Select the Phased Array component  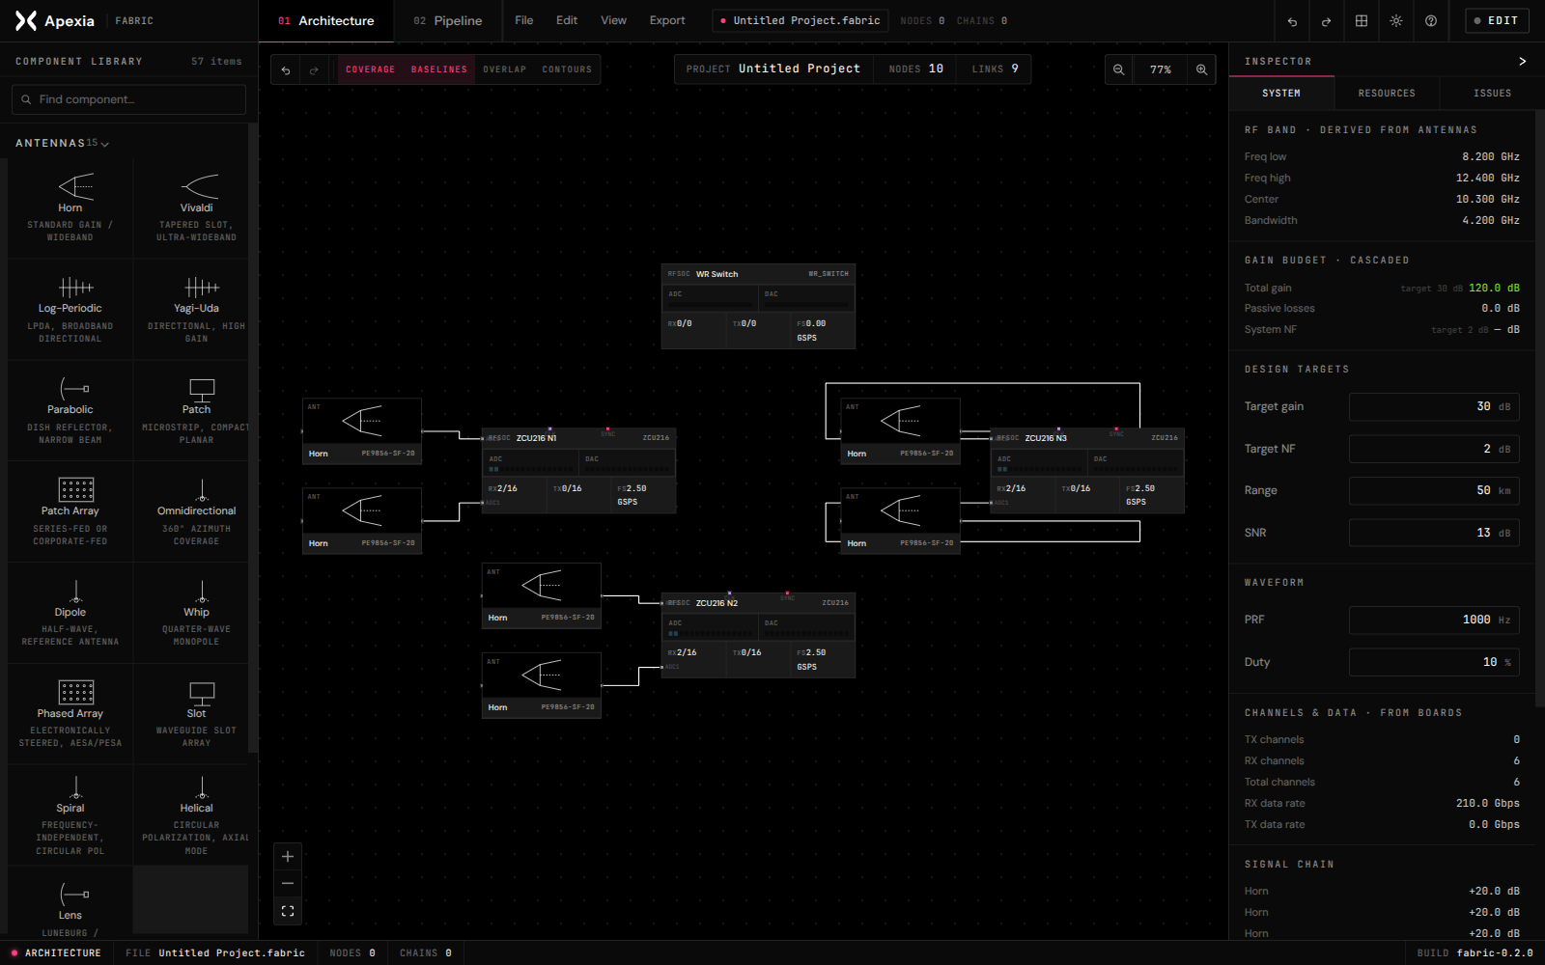[70, 715]
